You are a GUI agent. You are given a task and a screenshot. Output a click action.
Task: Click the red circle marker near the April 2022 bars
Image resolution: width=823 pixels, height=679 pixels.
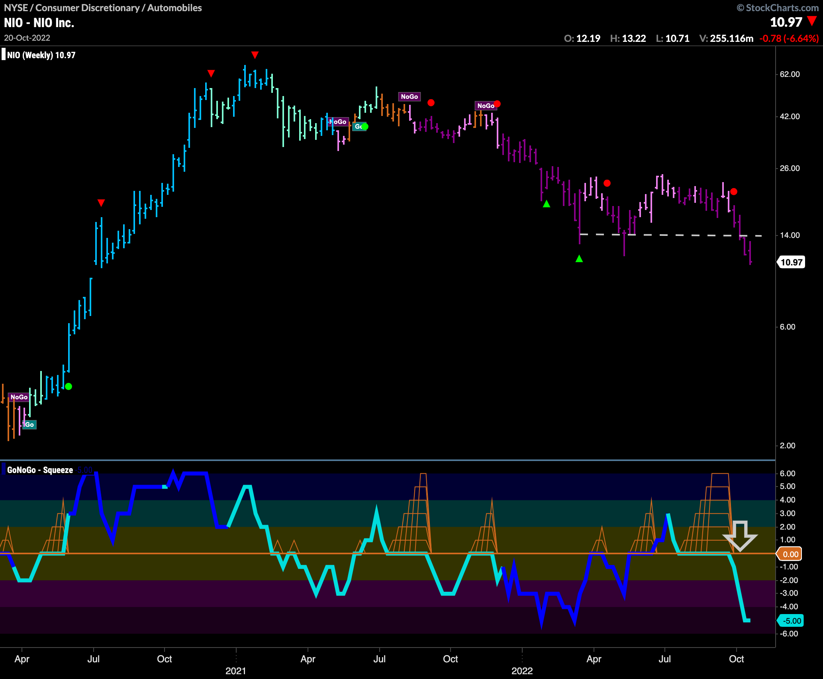(x=607, y=183)
